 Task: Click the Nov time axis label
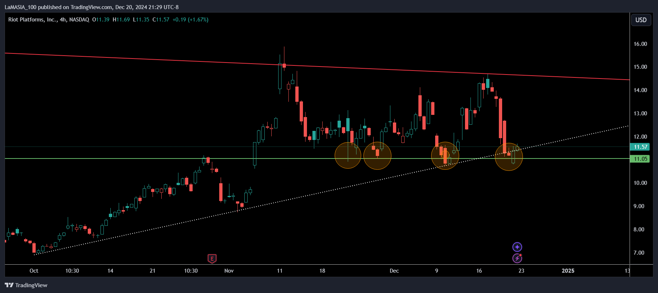coord(229,271)
